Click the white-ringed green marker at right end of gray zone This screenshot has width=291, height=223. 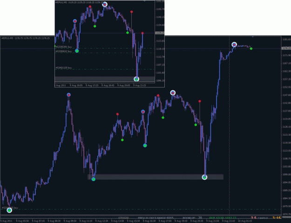[204, 177]
